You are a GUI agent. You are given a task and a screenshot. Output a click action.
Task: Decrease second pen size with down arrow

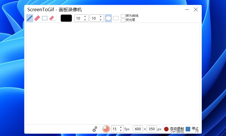101,20
